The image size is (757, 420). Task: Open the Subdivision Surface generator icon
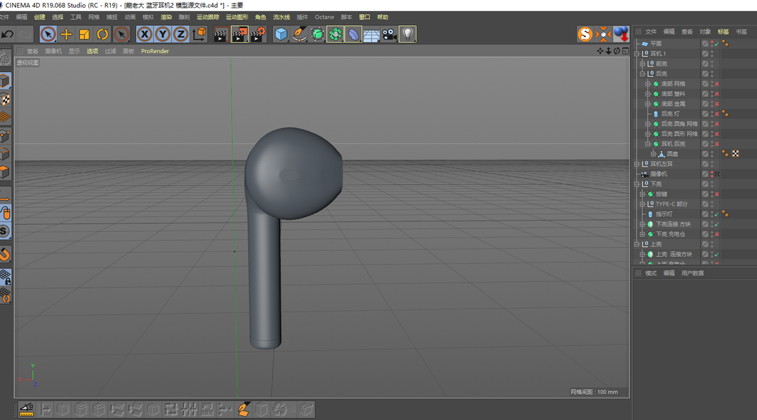click(317, 34)
